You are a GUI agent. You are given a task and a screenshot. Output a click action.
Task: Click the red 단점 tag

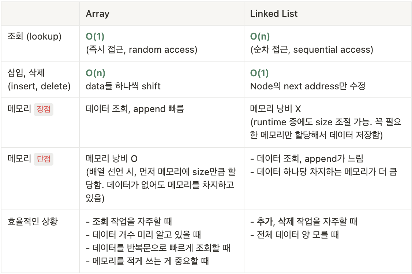click(43, 159)
